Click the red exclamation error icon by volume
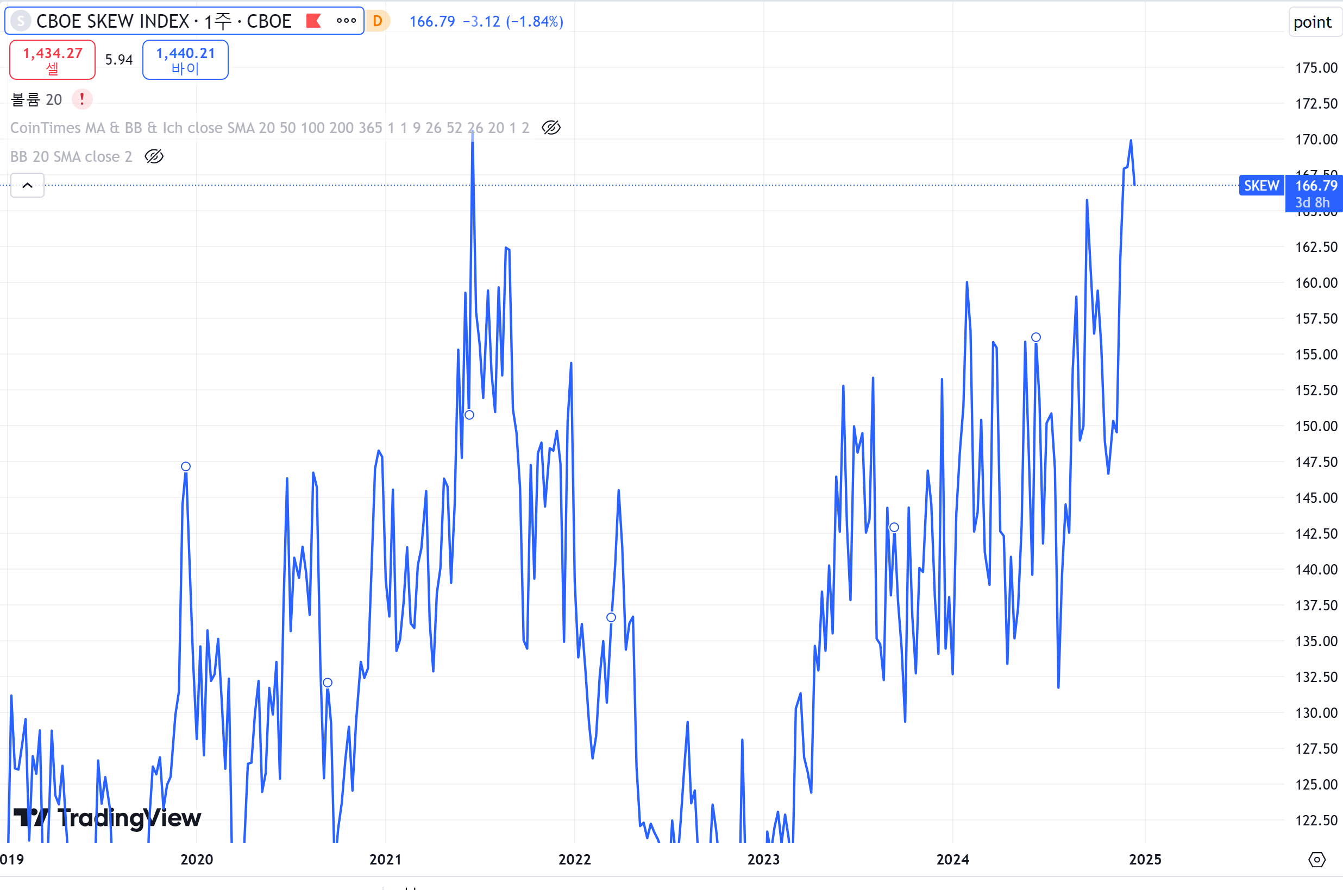Image resolution: width=1343 pixels, height=890 pixels. (x=82, y=99)
